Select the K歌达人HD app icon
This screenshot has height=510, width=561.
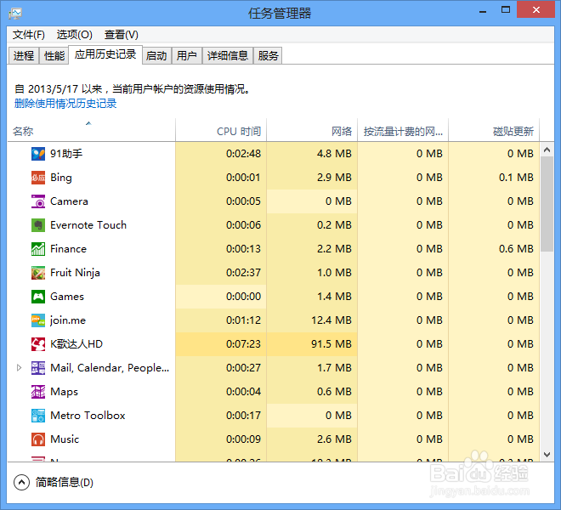pos(38,344)
